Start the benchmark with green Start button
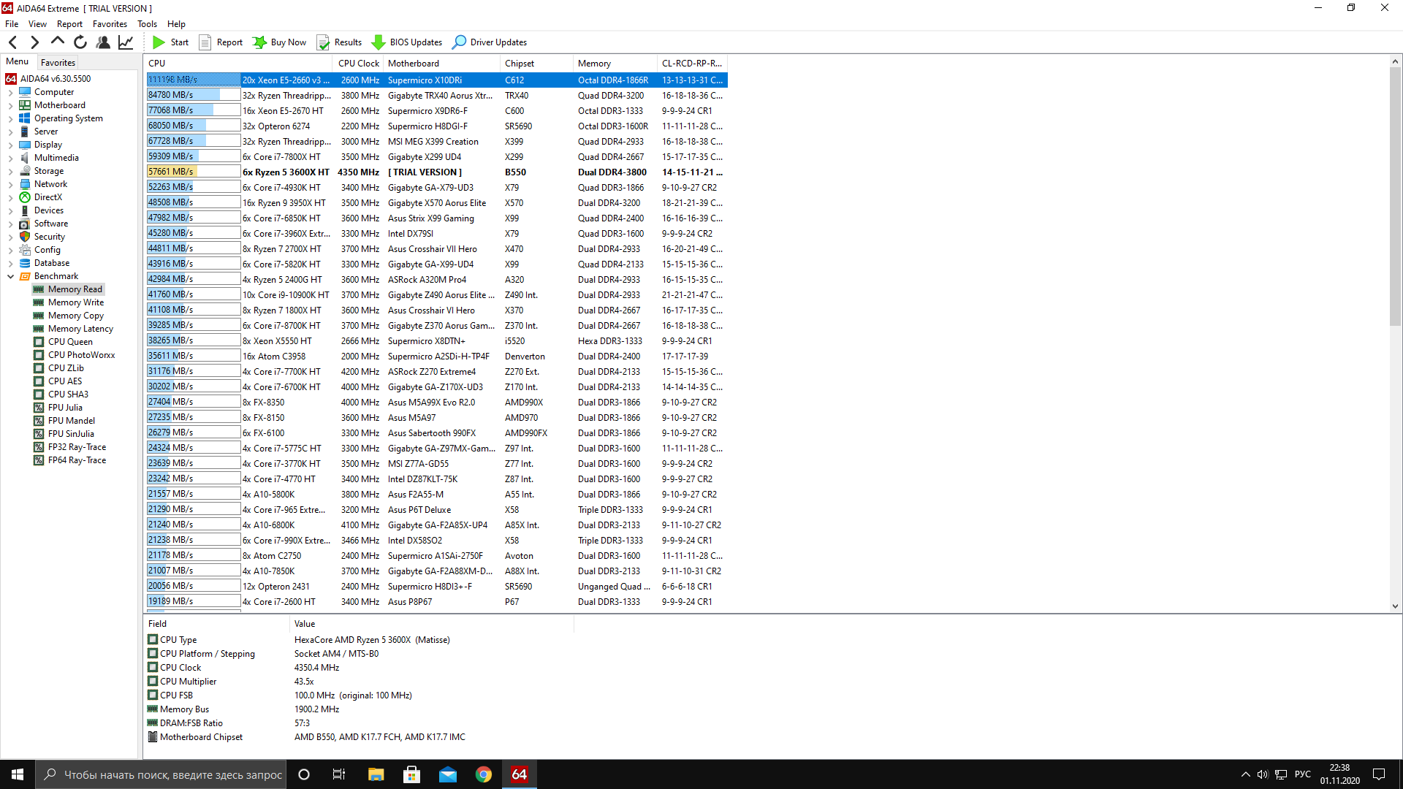The height and width of the screenshot is (789, 1403). pos(171,42)
